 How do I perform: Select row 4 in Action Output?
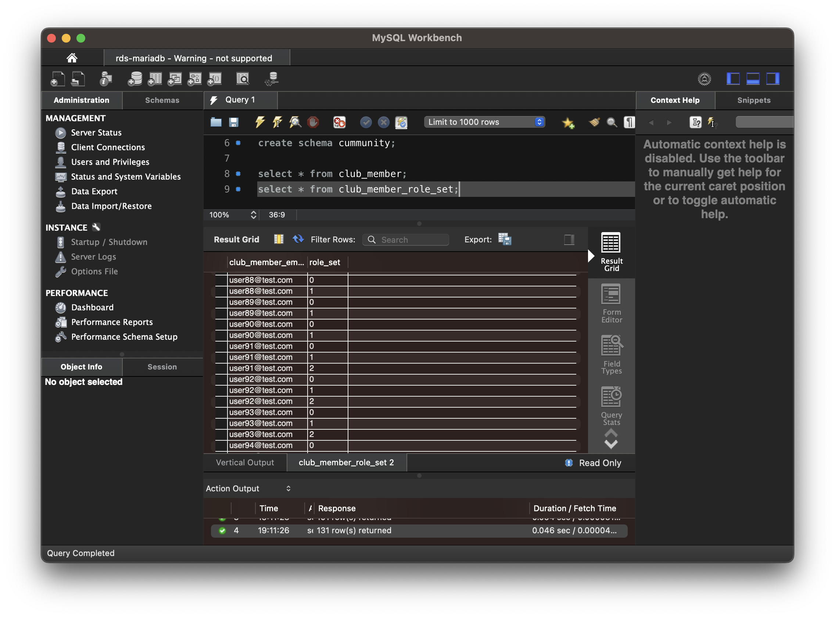419,531
